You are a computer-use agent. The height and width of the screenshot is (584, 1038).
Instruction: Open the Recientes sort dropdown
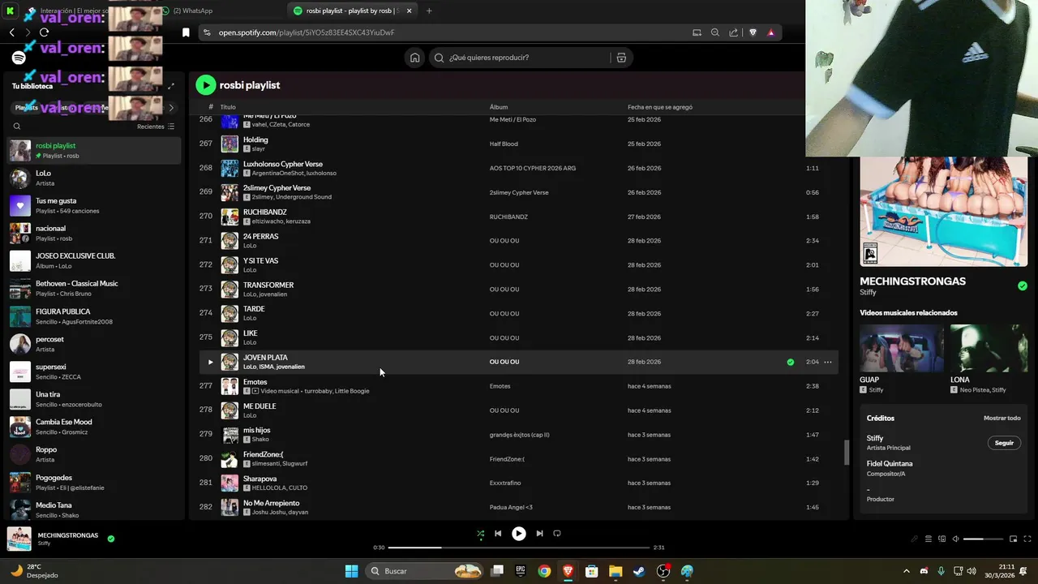point(155,127)
